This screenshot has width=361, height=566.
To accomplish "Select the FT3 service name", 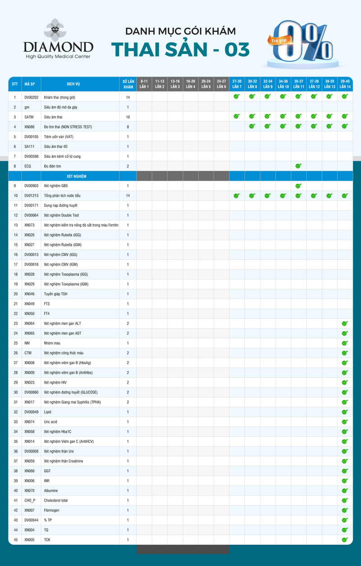I will tap(47, 304).
